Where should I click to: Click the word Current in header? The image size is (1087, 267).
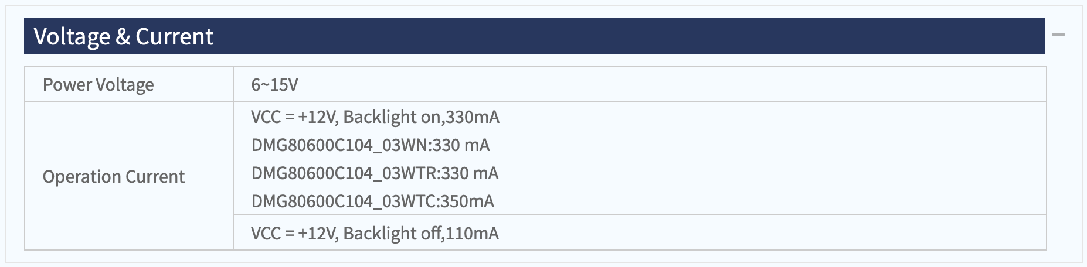coord(174,36)
